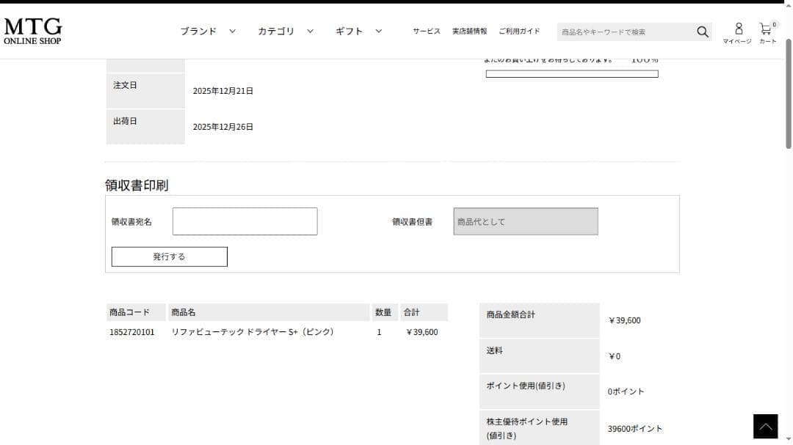Open the リファビューテック ドライヤー S+ product link
Viewport: 793px width, 445px height.
tap(251, 331)
